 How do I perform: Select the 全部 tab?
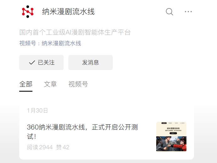pyautogui.click(x=26, y=84)
